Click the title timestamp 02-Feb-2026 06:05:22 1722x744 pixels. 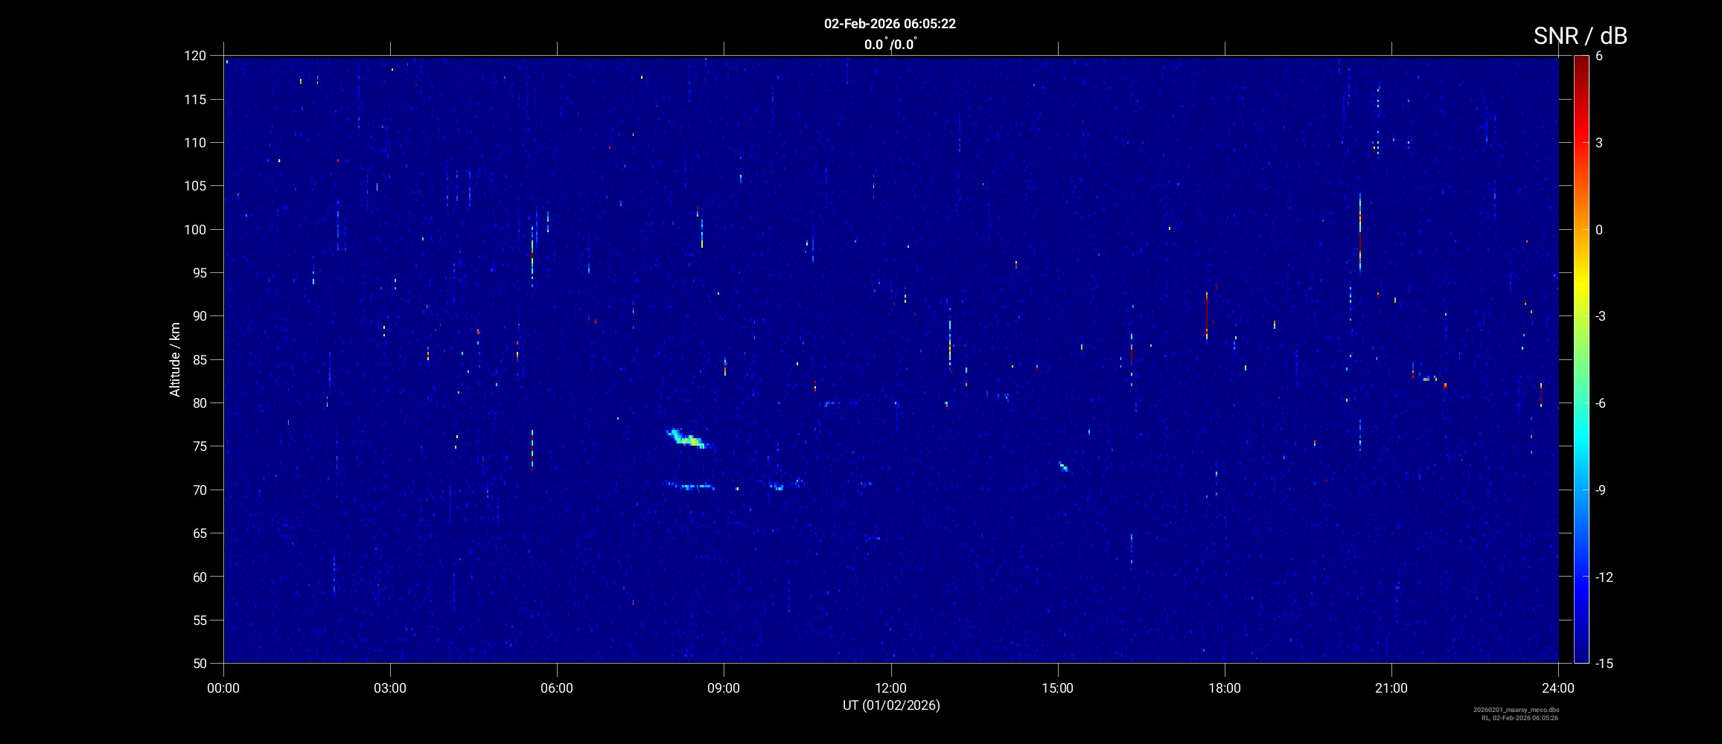(890, 24)
